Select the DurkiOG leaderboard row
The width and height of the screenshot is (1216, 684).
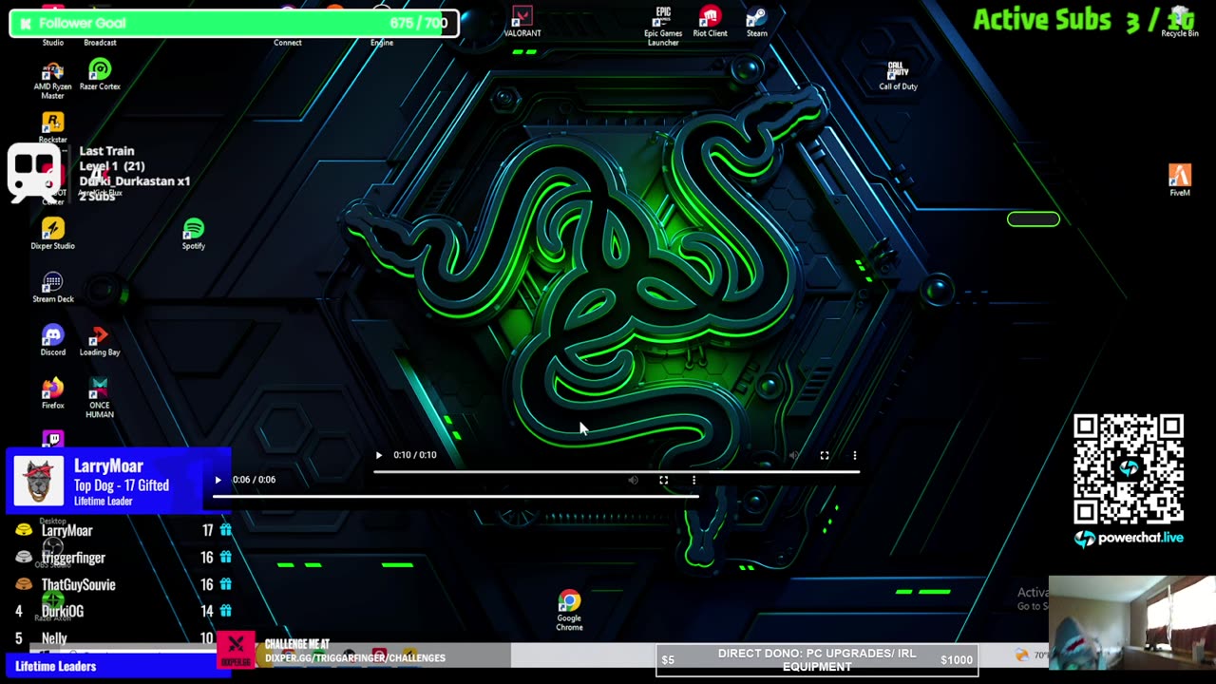click(123, 612)
